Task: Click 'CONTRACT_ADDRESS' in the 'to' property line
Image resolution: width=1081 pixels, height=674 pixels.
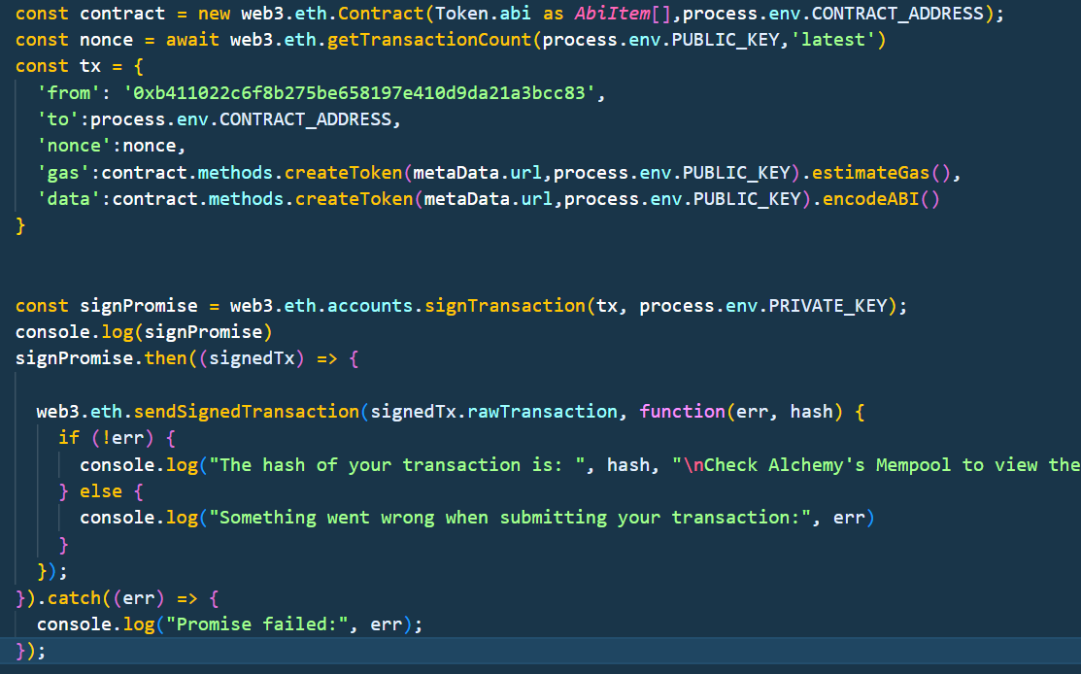Action: click(x=305, y=119)
